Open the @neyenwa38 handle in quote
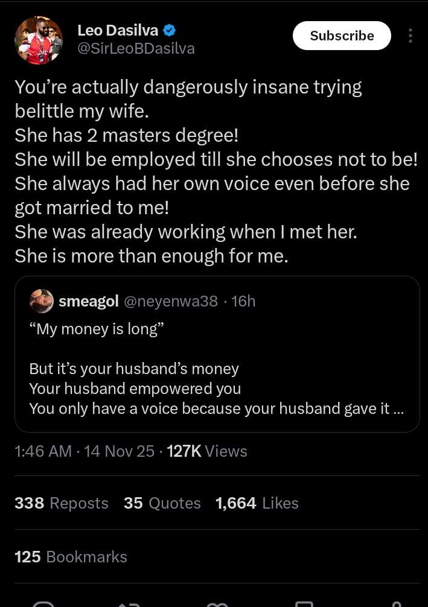The width and height of the screenshot is (428, 607). click(170, 301)
